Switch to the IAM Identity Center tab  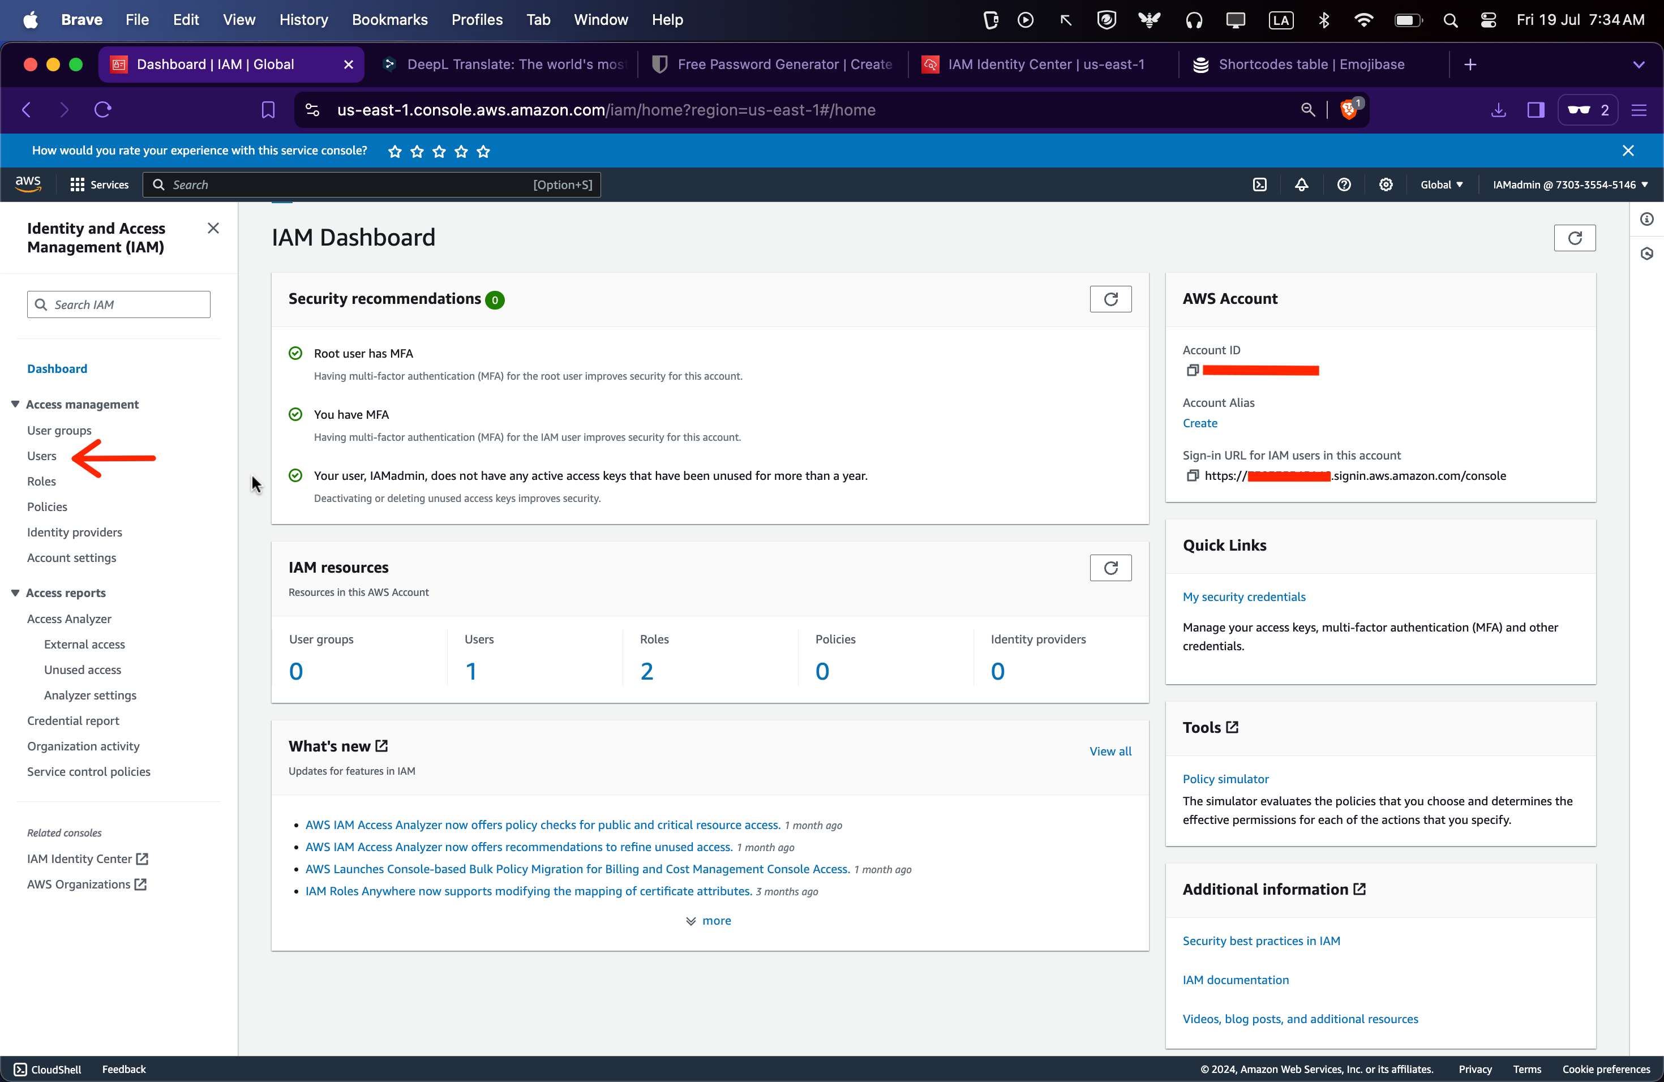pyautogui.click(x=1045, y=65)
